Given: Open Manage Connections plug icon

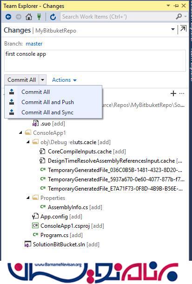Looking at the screenshot, I should 39,17.
